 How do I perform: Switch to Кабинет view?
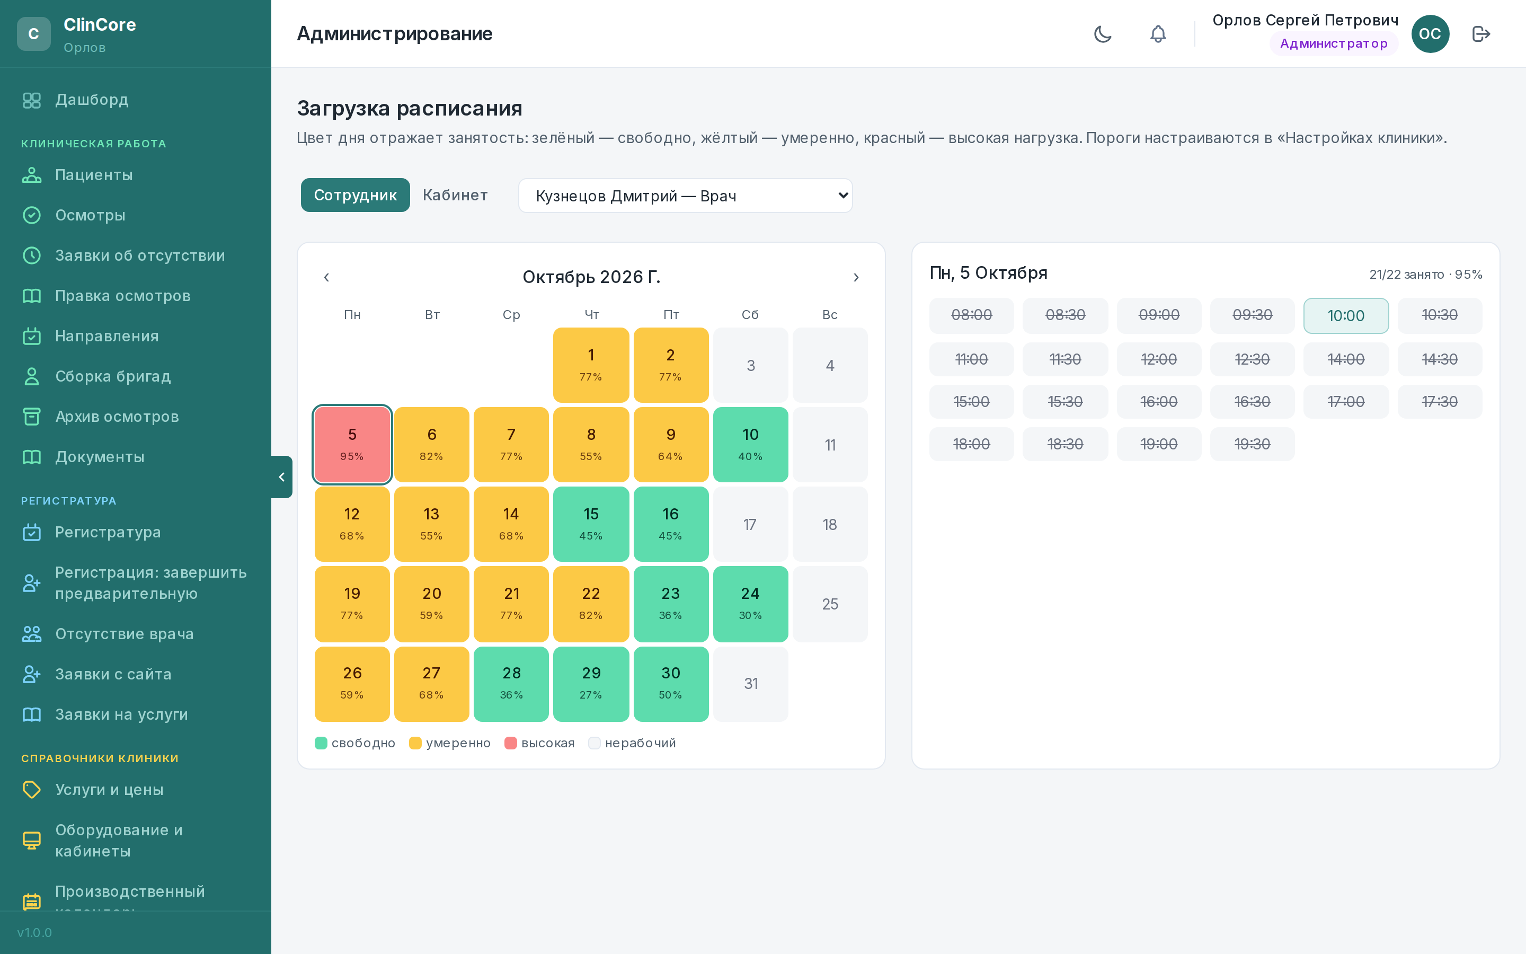(455, 195)
